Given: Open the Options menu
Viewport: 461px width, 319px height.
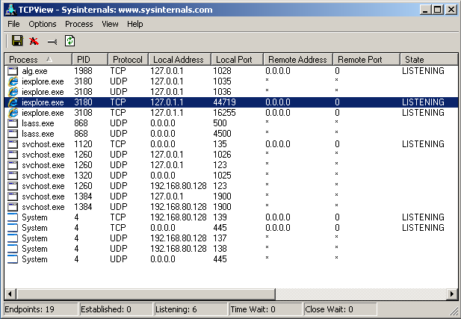Looking at the screenshot, I should pos(43,24).
